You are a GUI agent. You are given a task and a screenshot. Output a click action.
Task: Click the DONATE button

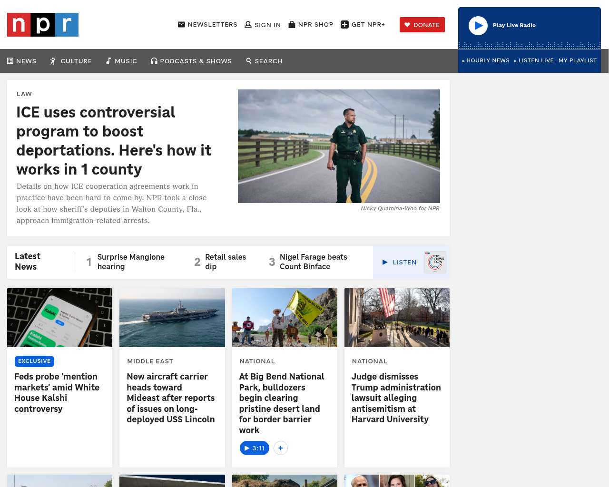coord(422,25)
